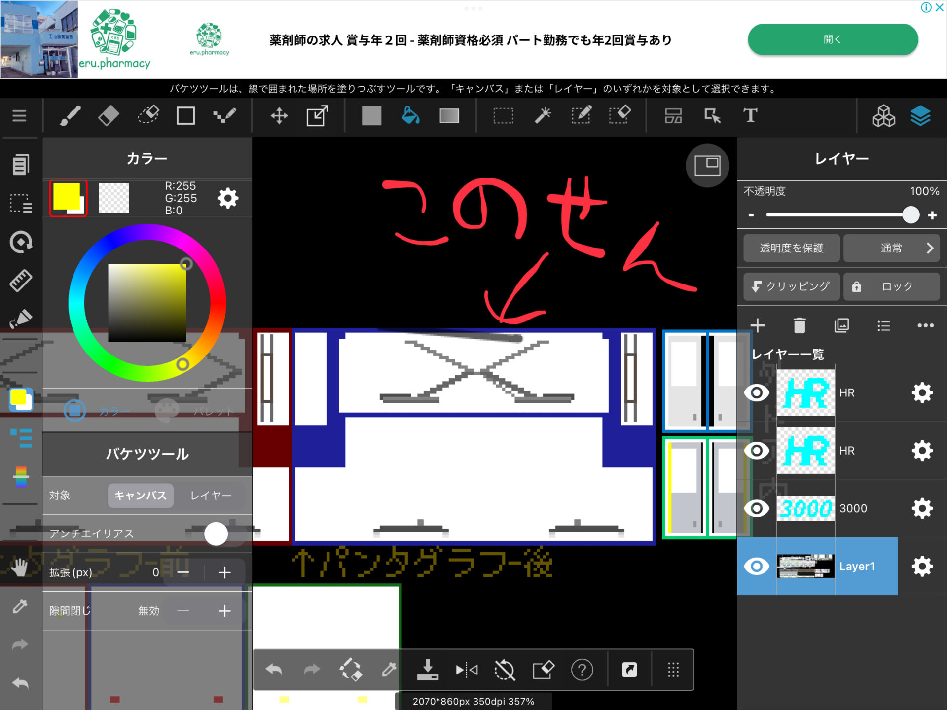
Task: Select the rectangular Selection tool
Action: click(503, 116)
